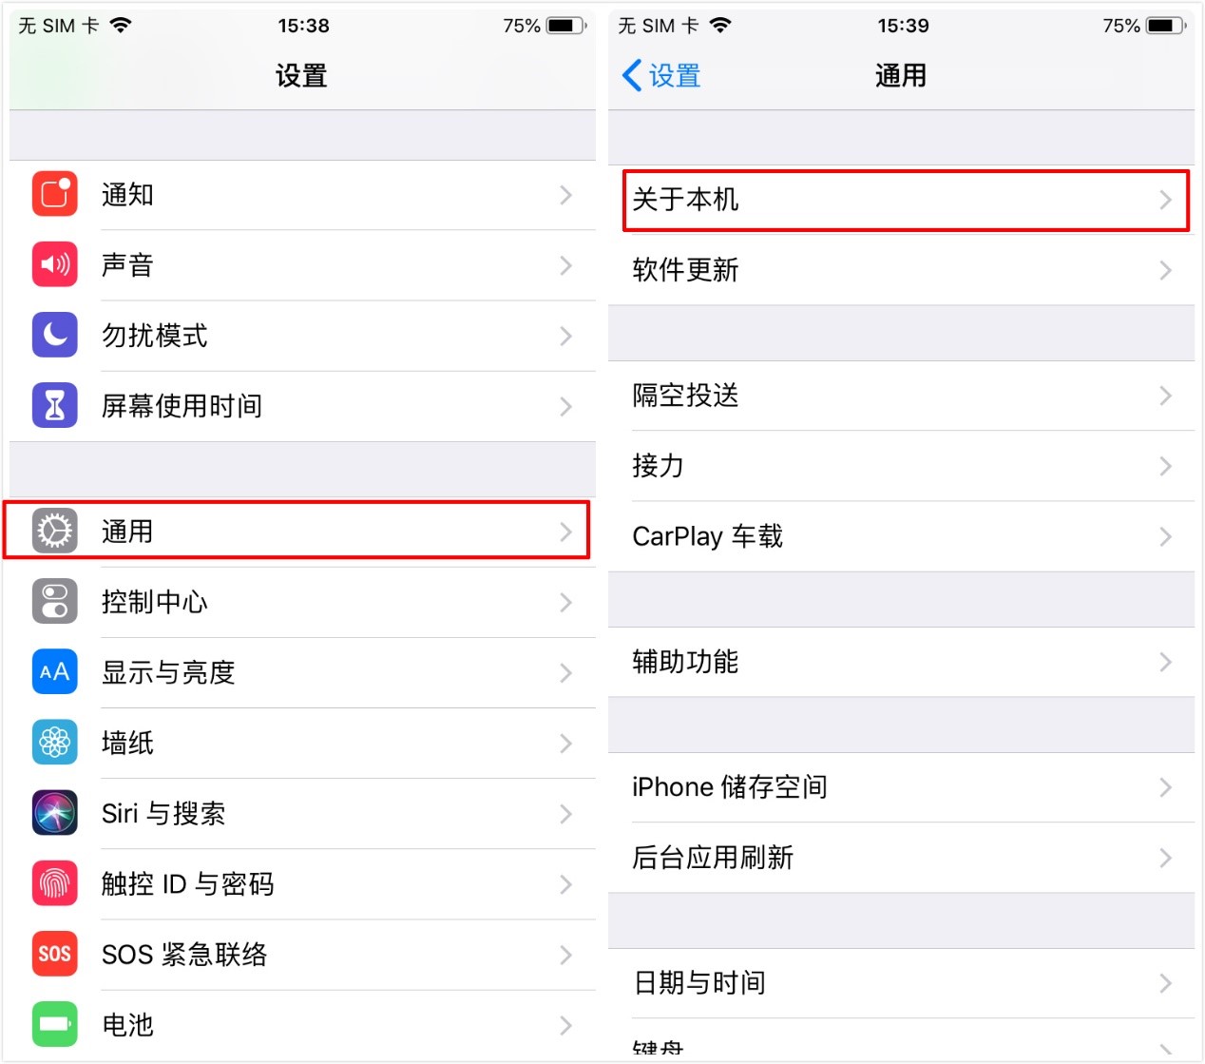This screenshot has width=1205, height=1064.
Task: Tap the SOS 紧急联络 icon
Action: [54, 954]
